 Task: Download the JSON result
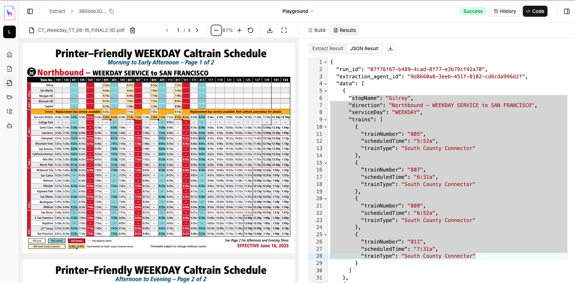coord(391,49)
